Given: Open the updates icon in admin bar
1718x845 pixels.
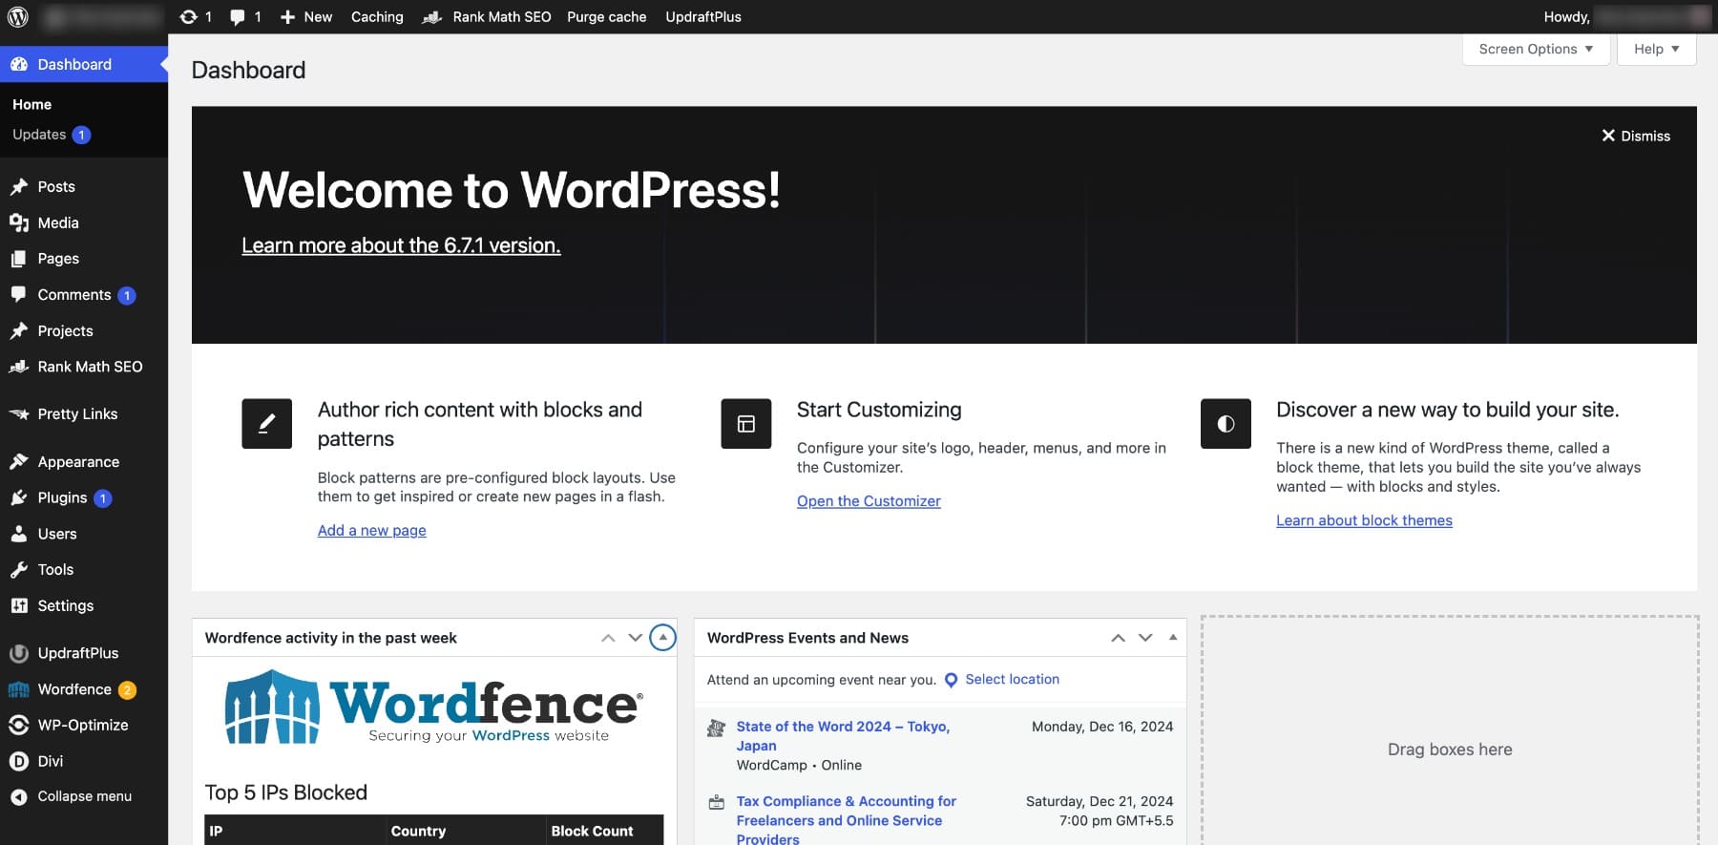Looking at the screenshot, I should point(189,16).
